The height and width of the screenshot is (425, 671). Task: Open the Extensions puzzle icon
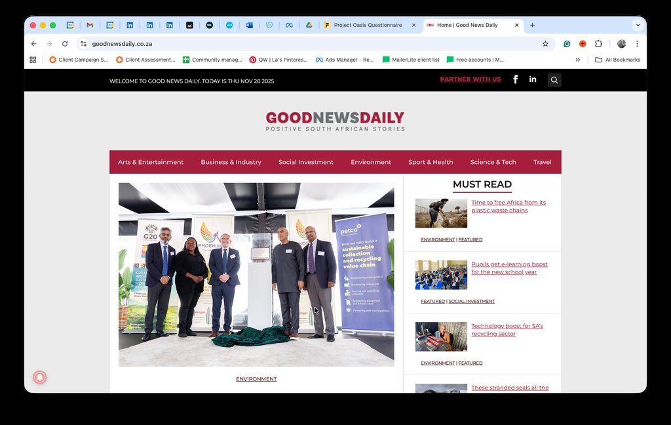point(598,44)
